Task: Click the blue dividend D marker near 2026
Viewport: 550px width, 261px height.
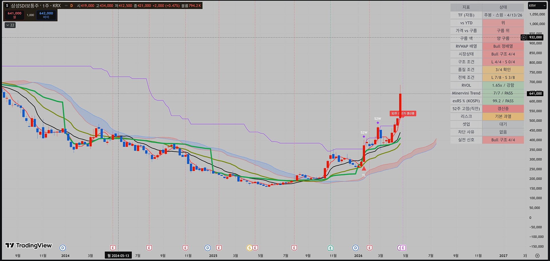Action: 355,248
